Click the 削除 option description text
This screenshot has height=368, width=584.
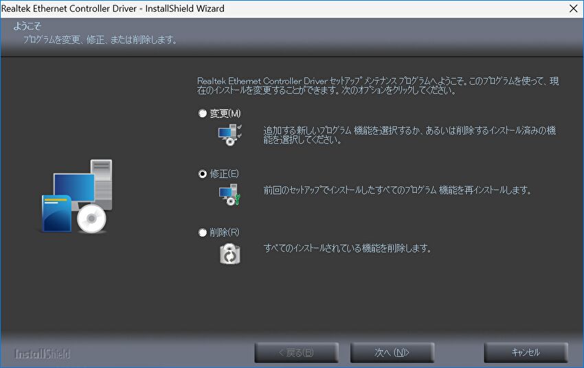point(347,249)
